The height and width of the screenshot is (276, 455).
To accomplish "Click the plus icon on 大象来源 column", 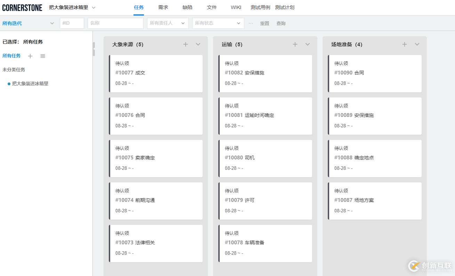I will coord(186,44).
